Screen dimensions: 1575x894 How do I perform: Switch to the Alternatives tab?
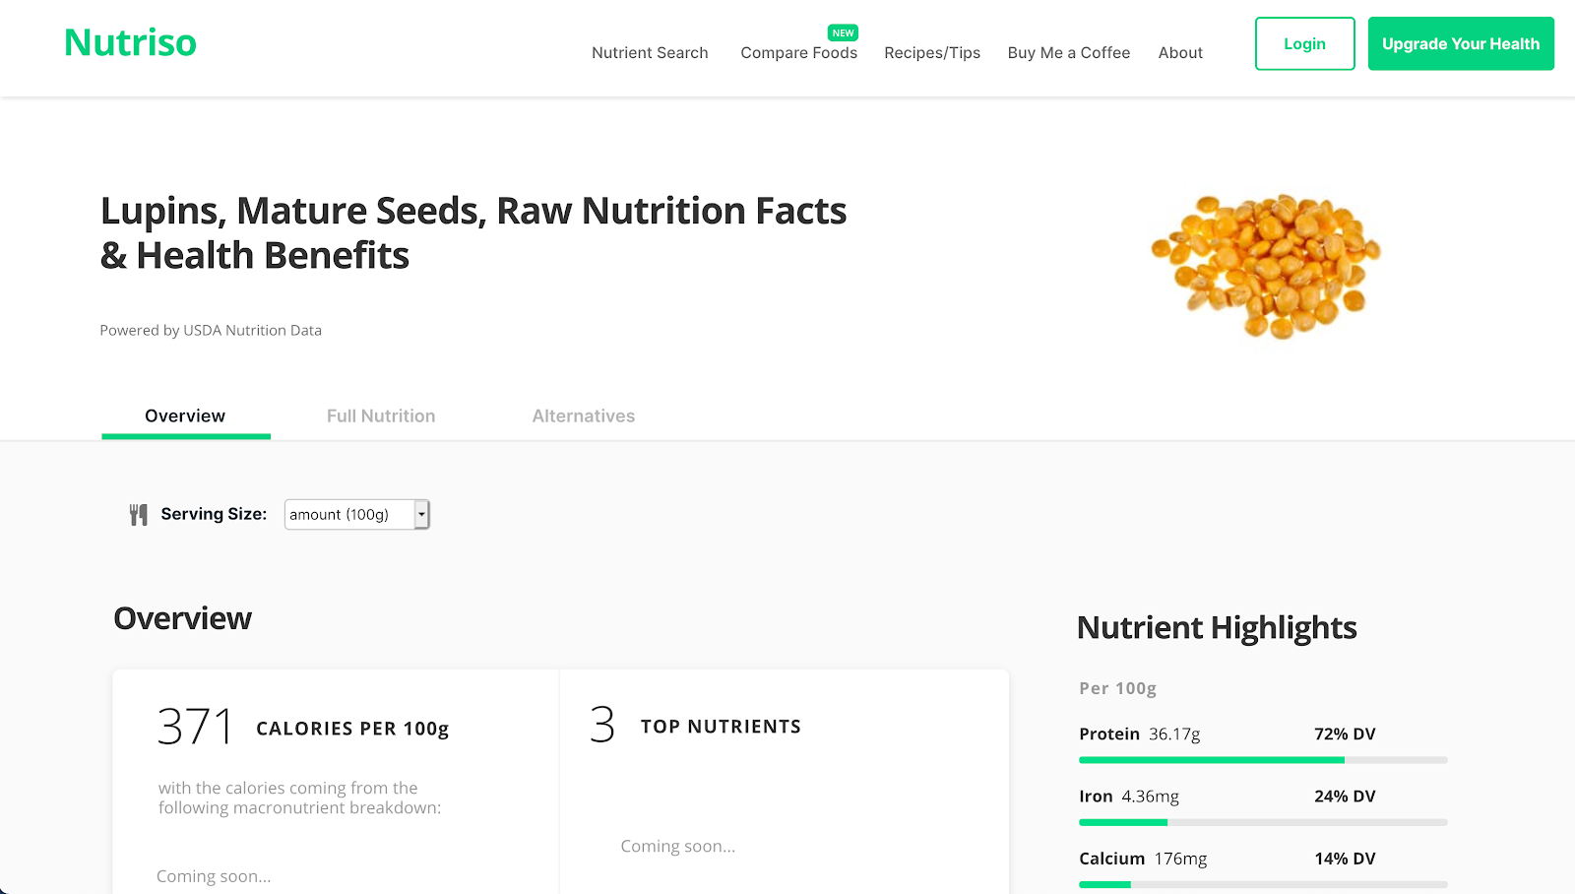(584, 415)
